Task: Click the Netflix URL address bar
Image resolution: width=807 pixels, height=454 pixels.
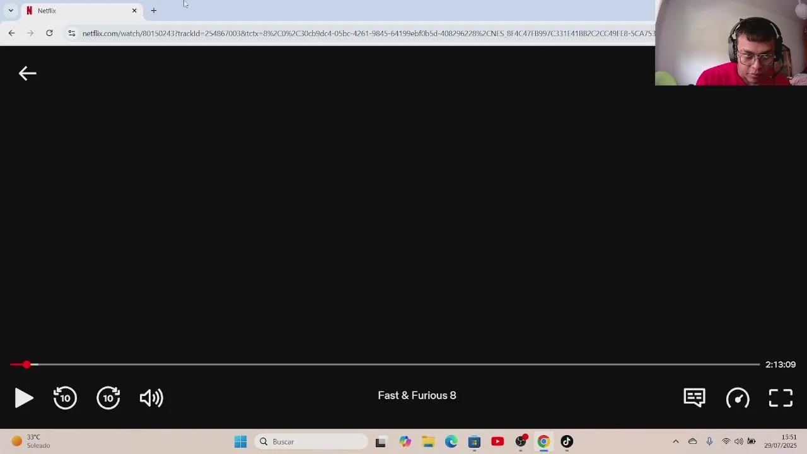Action: click(368, 33)
